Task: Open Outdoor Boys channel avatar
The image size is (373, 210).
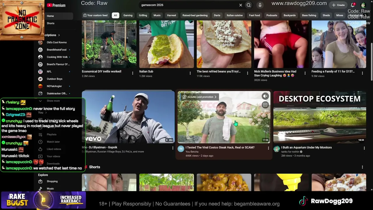Action: (x=41, y=79)
